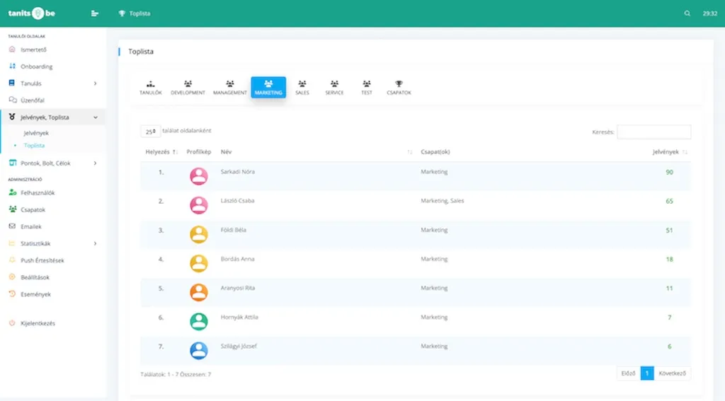Expand the Tanulás submenu
The height and width of the screenshot is (401, 725).
95,83
